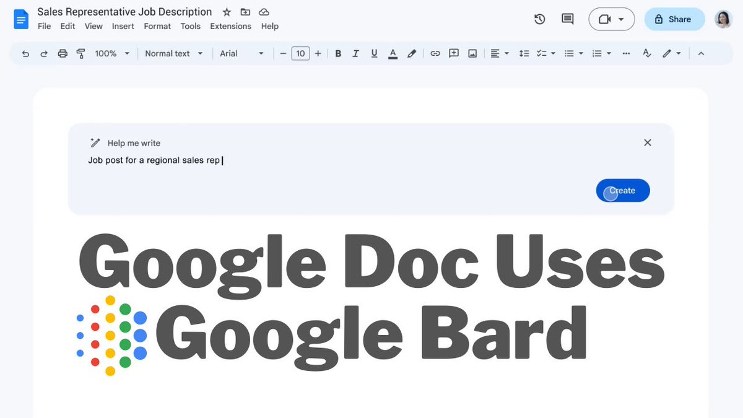Toggle italic formatting

(355, 54)
